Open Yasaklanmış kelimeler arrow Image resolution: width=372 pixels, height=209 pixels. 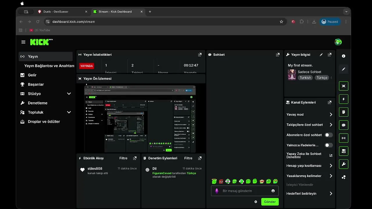(331, 176)
